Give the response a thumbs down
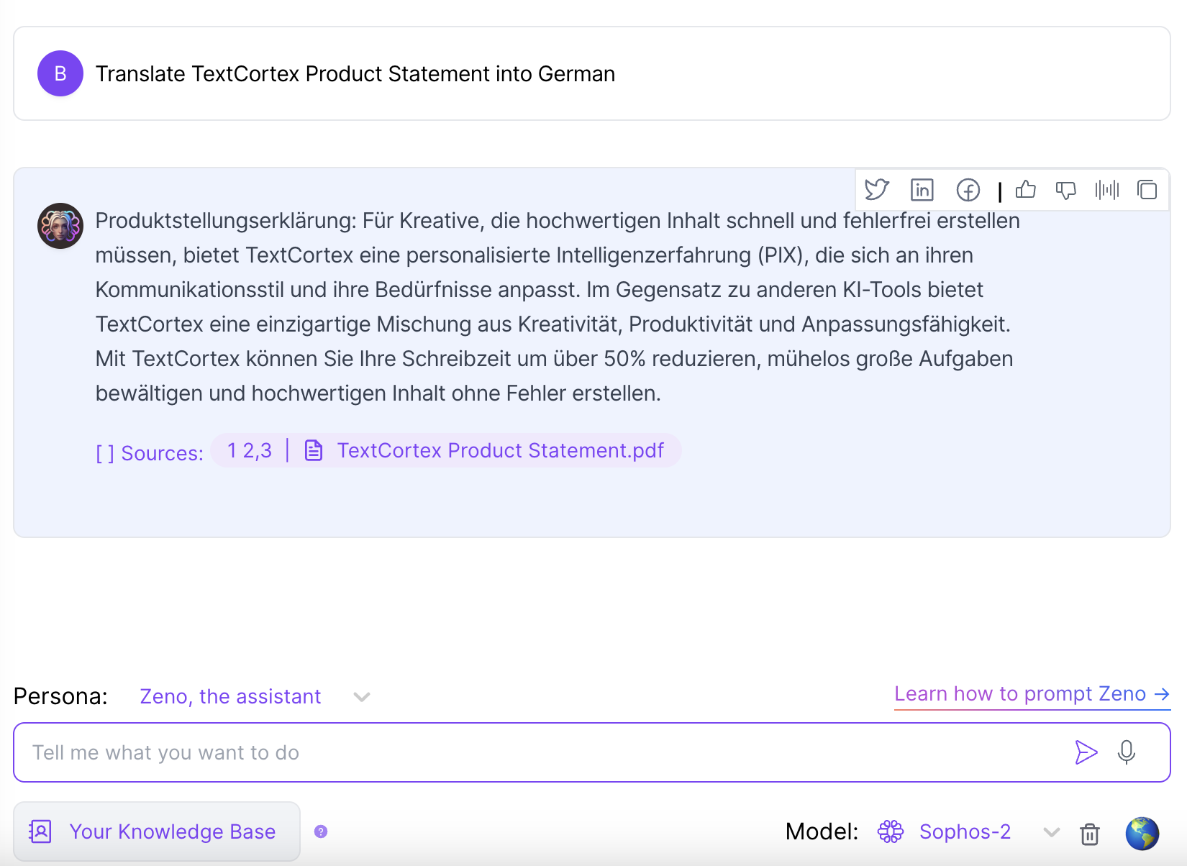Screen dimensions: 1187x866 pyautogui.click(x=1065, y=190)
